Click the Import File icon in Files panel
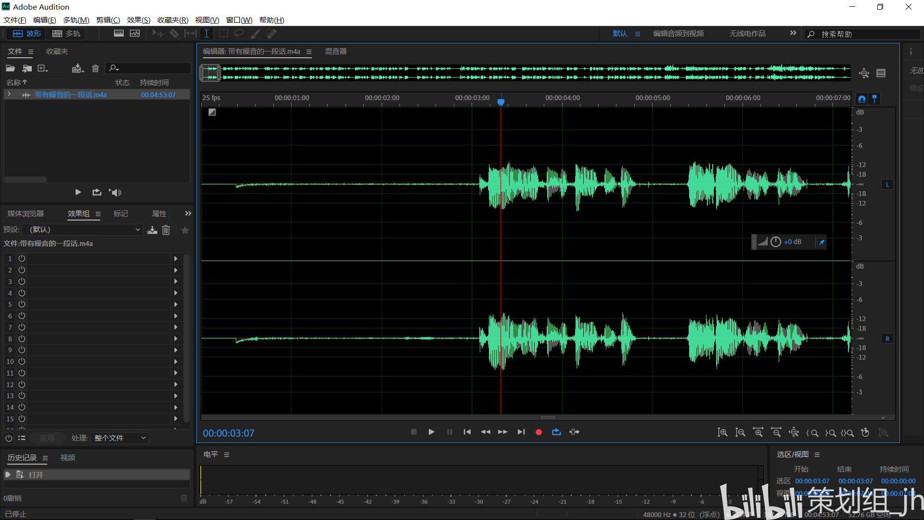Image resolution: width=924 pixels, height=520 pixels. [27, 68]
